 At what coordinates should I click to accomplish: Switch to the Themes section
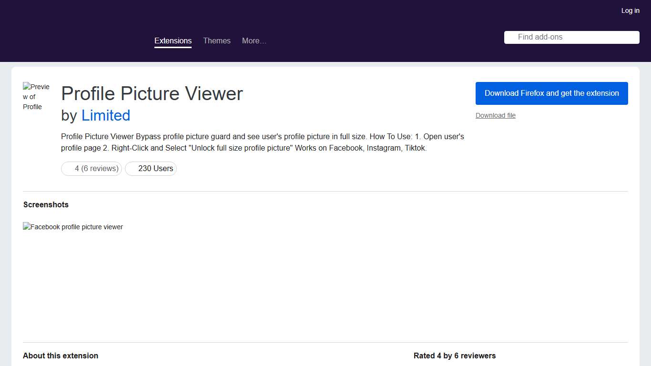point(217,41)
